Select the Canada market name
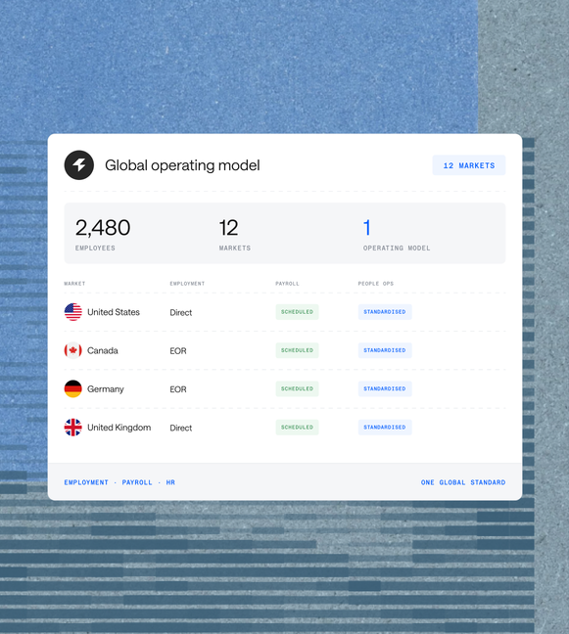This screenshot has height=634, width=569. click(103, 350)
